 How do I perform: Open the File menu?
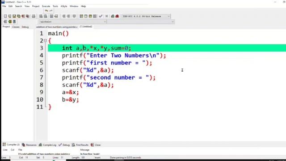4,6
